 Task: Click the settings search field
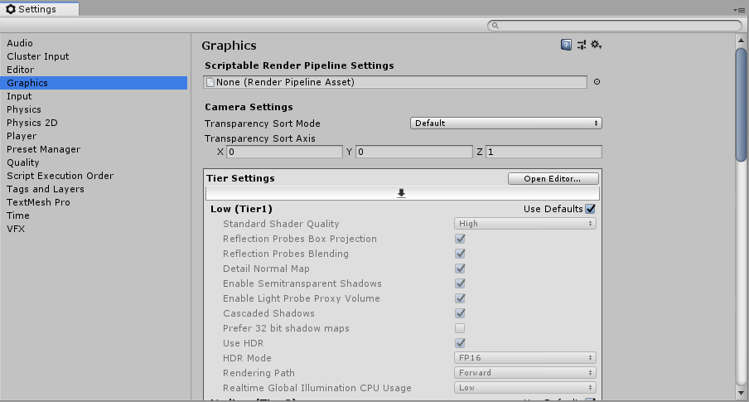pyautogui.click(x=615, y=26)
